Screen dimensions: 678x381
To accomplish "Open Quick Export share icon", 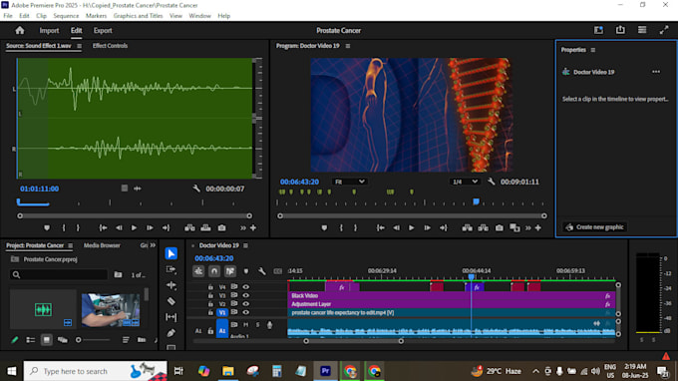I will coord(620,30).
